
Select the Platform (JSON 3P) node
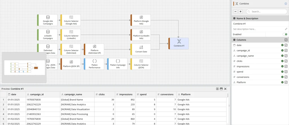pos(71,64)
